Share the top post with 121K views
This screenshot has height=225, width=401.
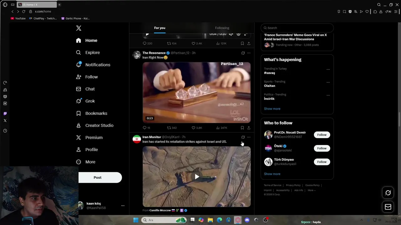click(249, 43)
